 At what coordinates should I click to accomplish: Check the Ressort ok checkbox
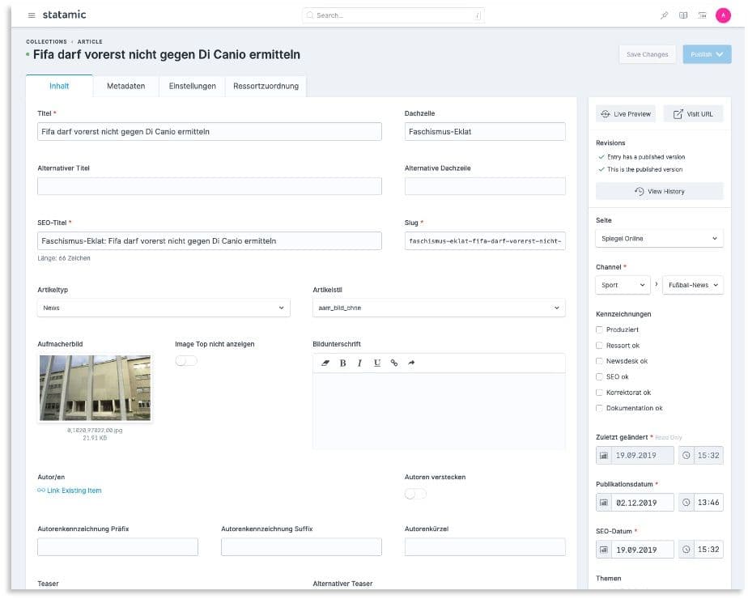tap(599, 346)
